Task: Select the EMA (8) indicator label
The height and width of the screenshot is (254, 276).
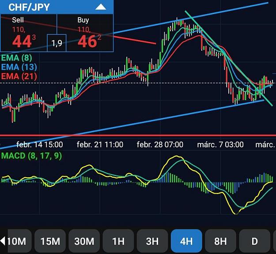Action: pyautogui.click(x=16, y=58)
